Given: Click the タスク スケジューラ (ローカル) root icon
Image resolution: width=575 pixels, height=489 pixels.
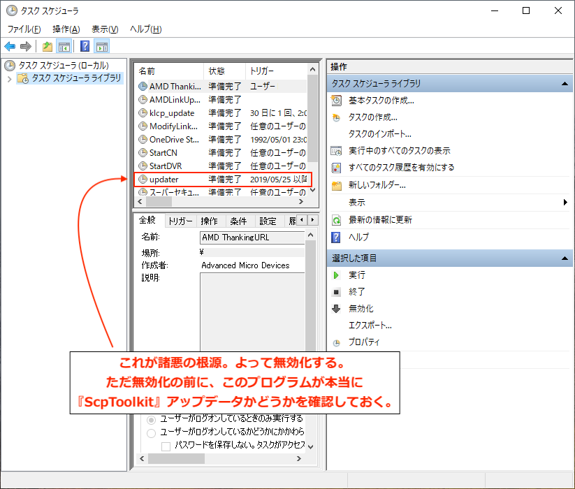Looking at the screenshot, I should [10, 66].
